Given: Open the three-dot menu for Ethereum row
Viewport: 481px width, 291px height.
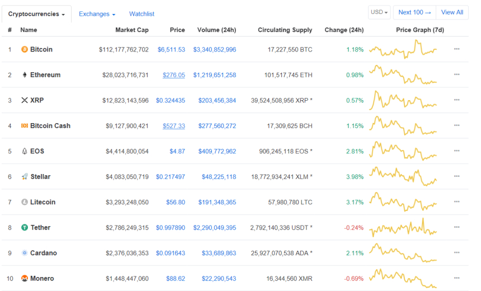Looking at the screenshot, I should (457, 74).
